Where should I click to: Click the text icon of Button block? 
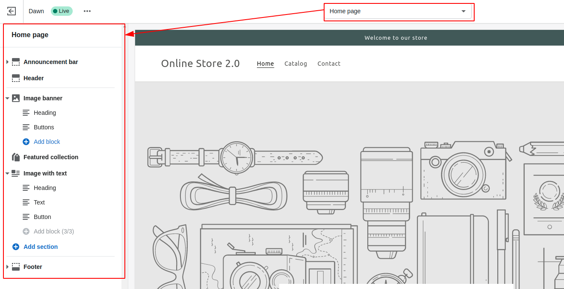(26, 217)
